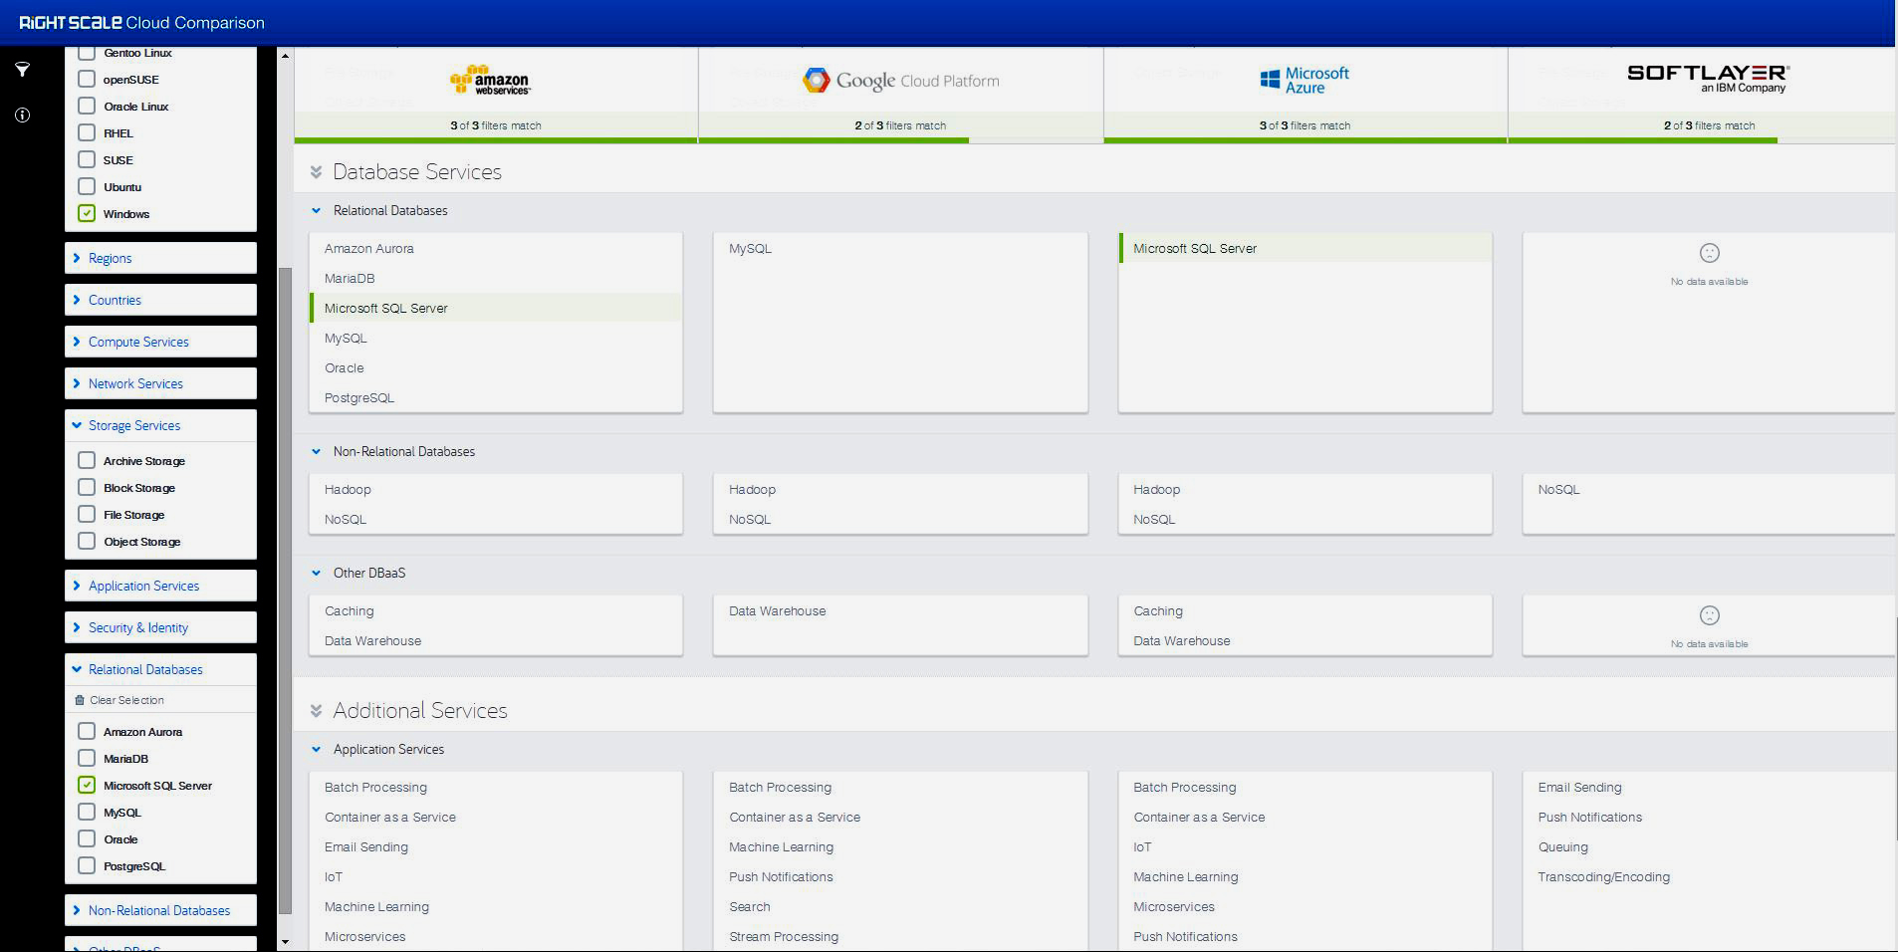This screenshot has width=1898, height=952.
Task: Enable MariaDB filter checkbox
Action: pyautogui.click(x=87, y=758)
